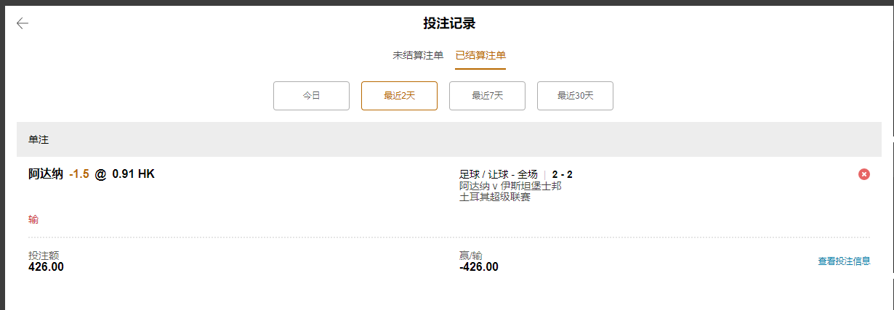Select the 已结算注单 tab
This screenshot has height=310, width=894.
(480, 55)
